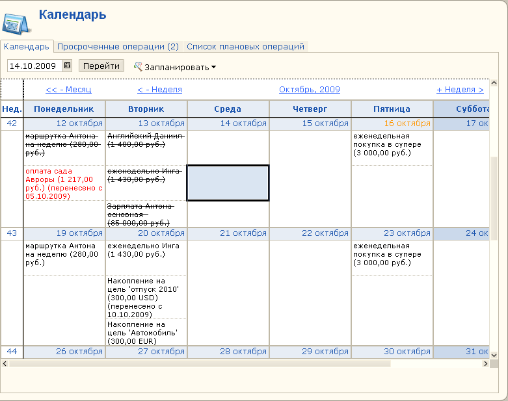Screen dimensions: 508x401
Task: Switch to the Календарь tab
Action: click(27, 47)
